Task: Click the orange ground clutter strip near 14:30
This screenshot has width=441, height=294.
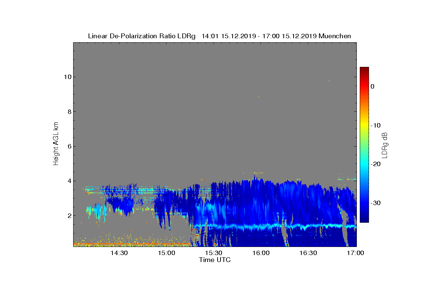Action: point(119,244)
